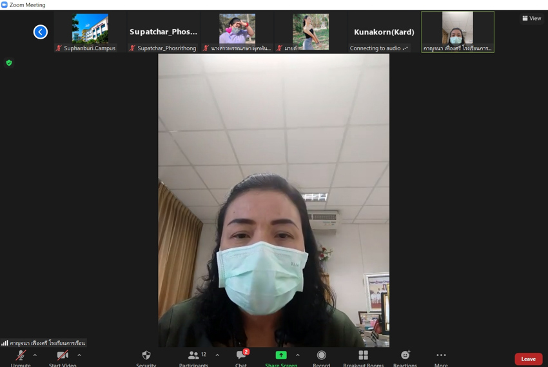Click the Zoom Meeting title bar icon
The image size is (548, 367).
coord(5,5)
